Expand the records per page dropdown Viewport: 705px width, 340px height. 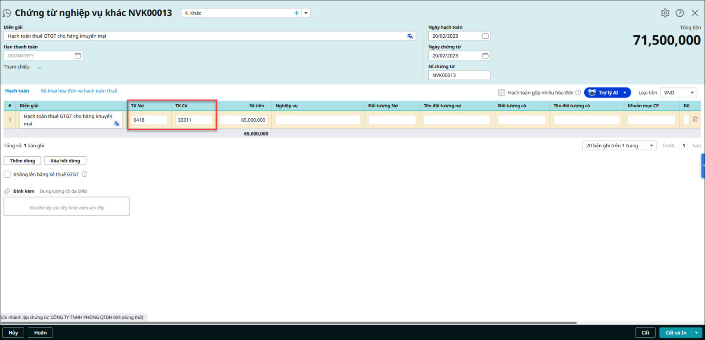pos(619,146)
